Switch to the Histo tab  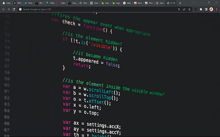point(83,3)
